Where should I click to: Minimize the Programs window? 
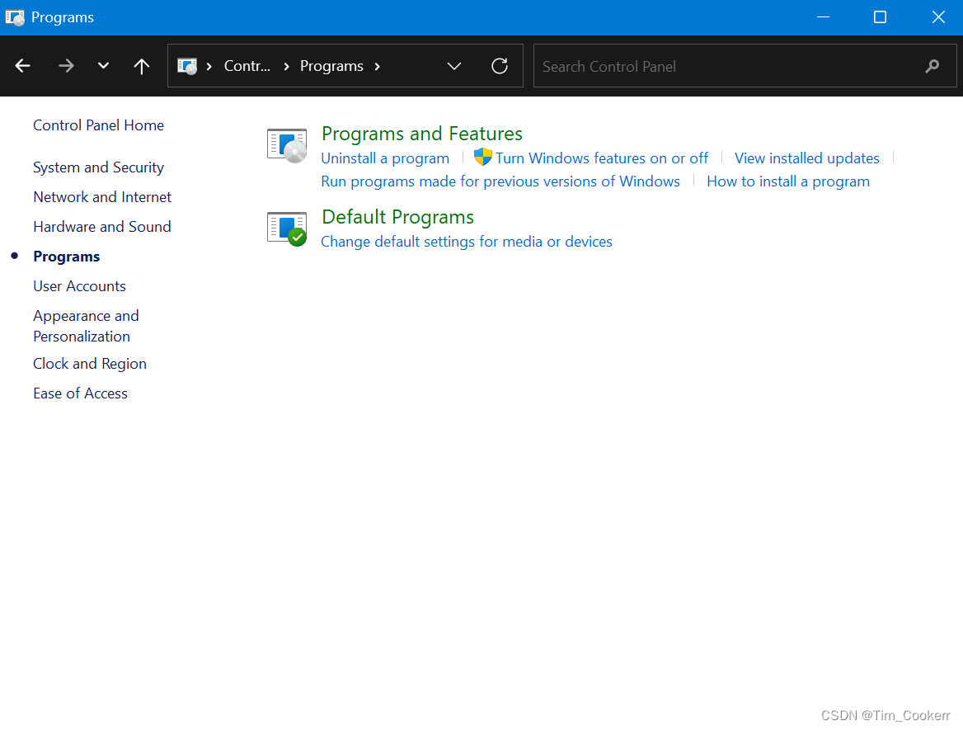point(823,17)
